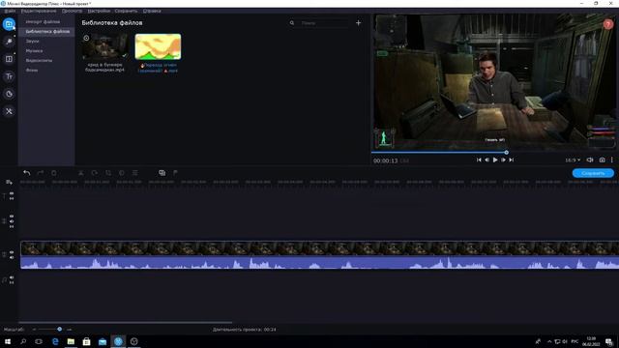Mute the overlay track
619x348 pixels.
coord(12,221)
